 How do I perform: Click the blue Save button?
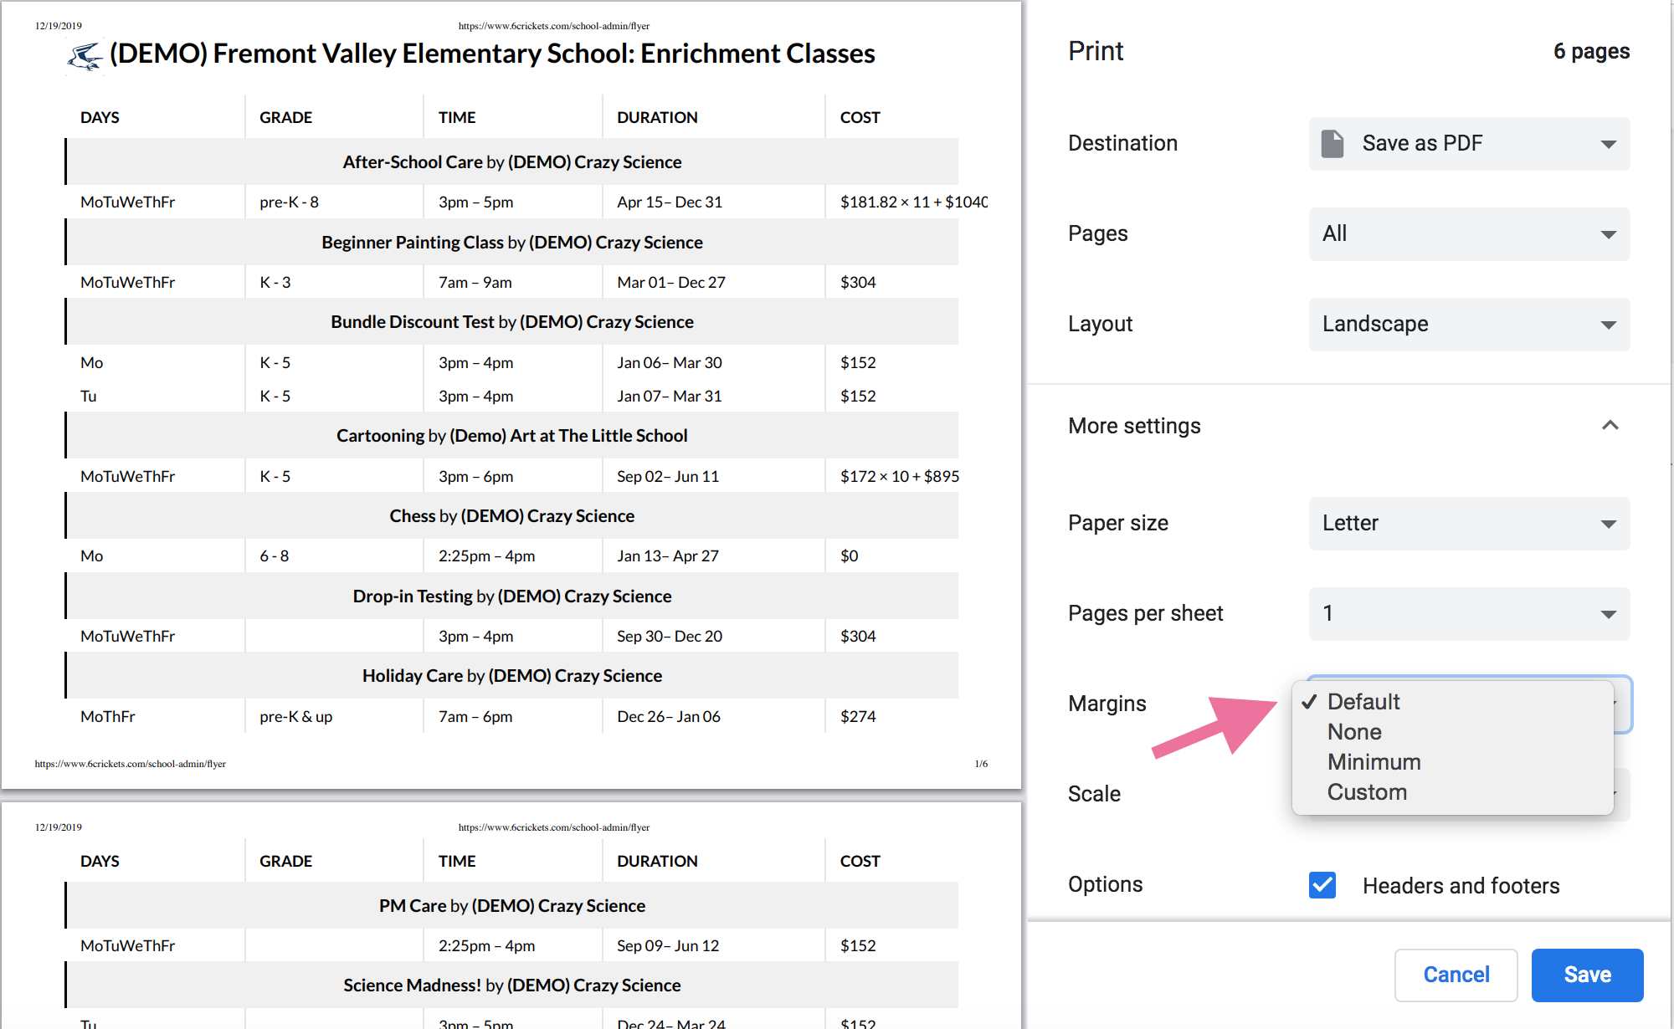pyautogui.click(x=1587, y=975)
